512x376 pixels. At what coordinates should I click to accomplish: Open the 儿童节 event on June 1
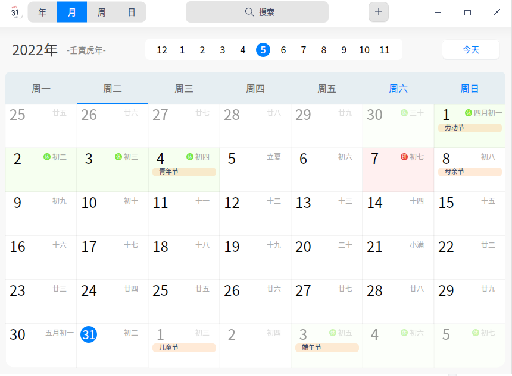coord(184,347)
